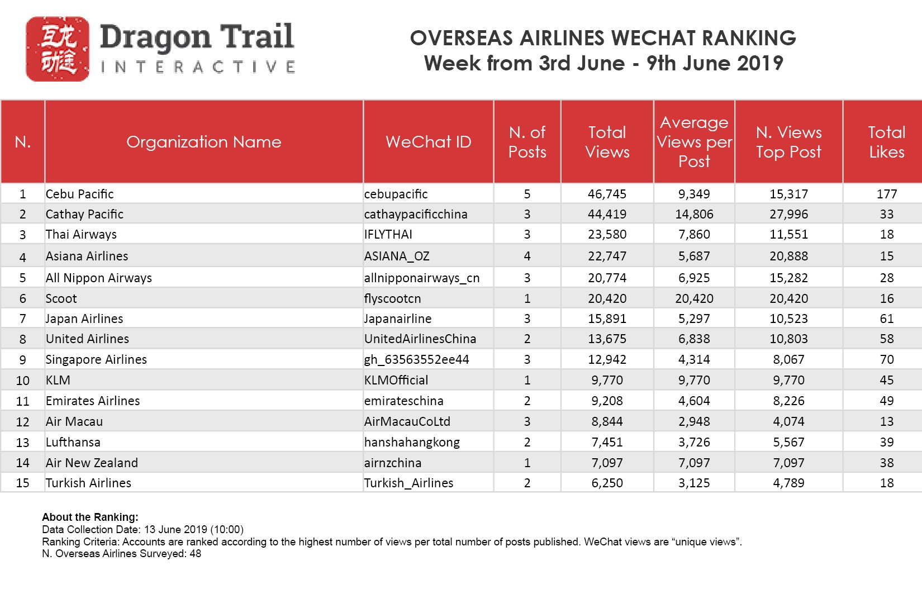Click the Total Likes column header
Viewport: 922px width, 589px height.
tap(886, 142)
